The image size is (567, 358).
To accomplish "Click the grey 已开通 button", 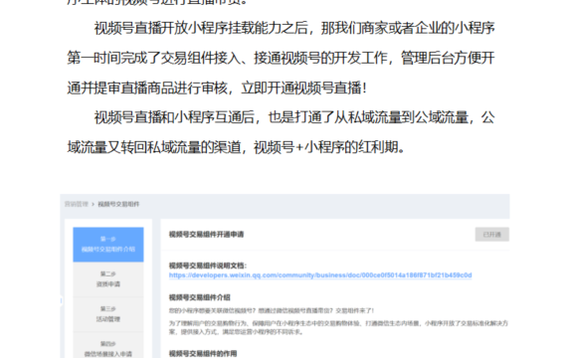I will 491,235.
